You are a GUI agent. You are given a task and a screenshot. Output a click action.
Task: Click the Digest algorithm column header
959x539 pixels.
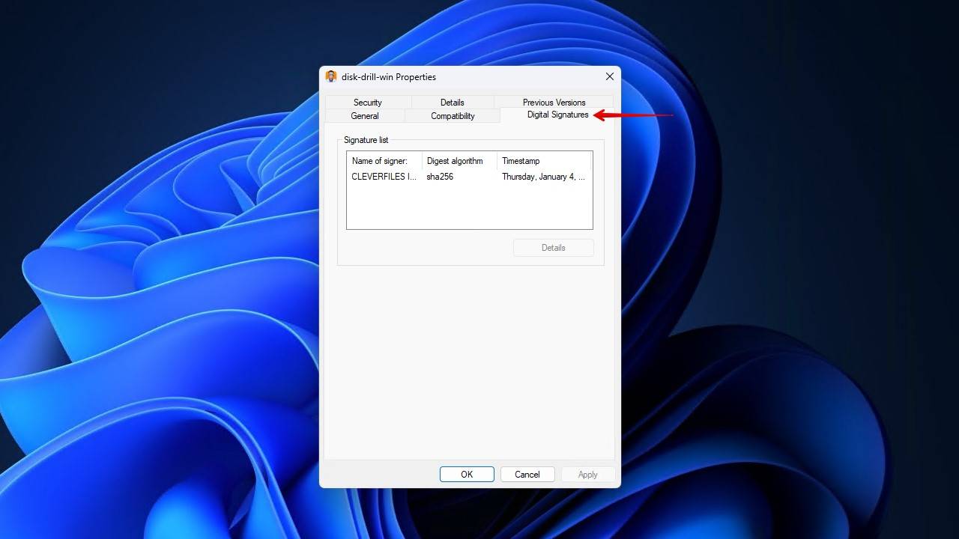459,161
